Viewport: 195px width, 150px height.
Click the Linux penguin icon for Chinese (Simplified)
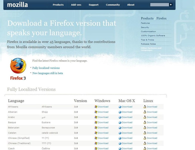click(x=145, y=138)
